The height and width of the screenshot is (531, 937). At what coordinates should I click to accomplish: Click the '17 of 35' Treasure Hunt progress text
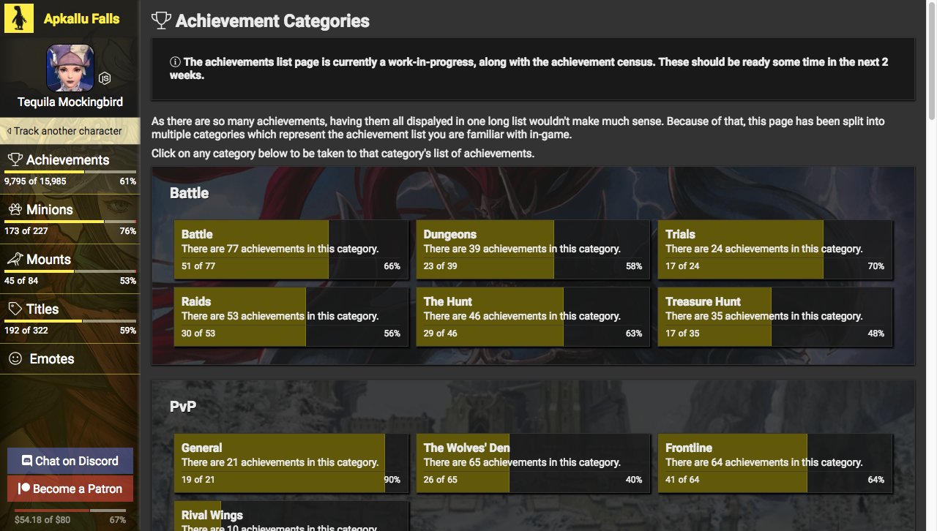[682, 334]
